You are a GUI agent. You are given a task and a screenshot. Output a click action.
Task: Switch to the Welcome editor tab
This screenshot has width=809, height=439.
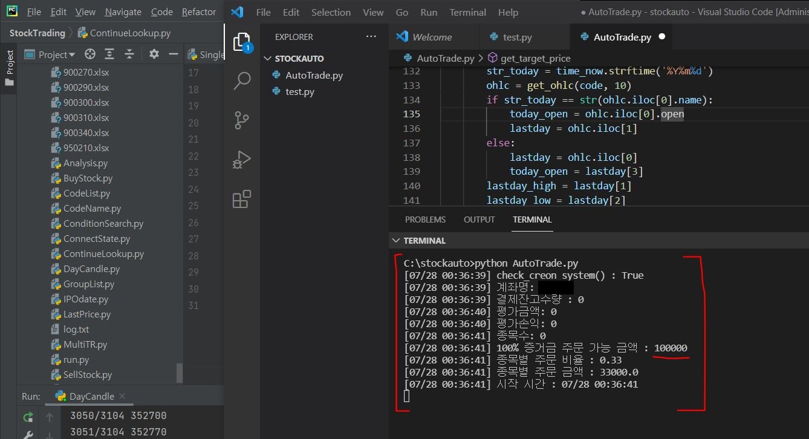tap(433, 37)
